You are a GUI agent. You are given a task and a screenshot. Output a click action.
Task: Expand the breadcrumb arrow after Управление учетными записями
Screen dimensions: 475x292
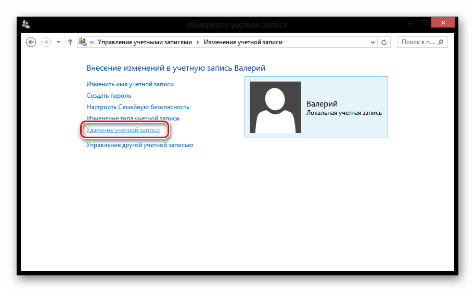(x=198, y=43)
